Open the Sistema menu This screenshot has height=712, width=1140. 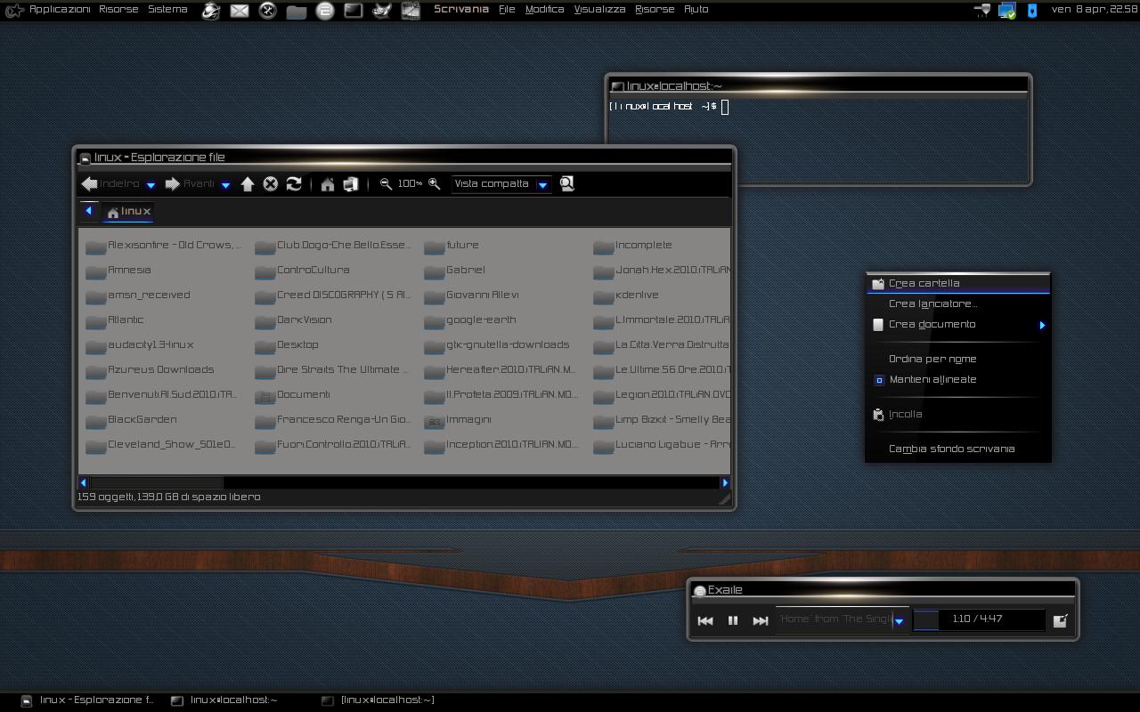pos(167,9)
